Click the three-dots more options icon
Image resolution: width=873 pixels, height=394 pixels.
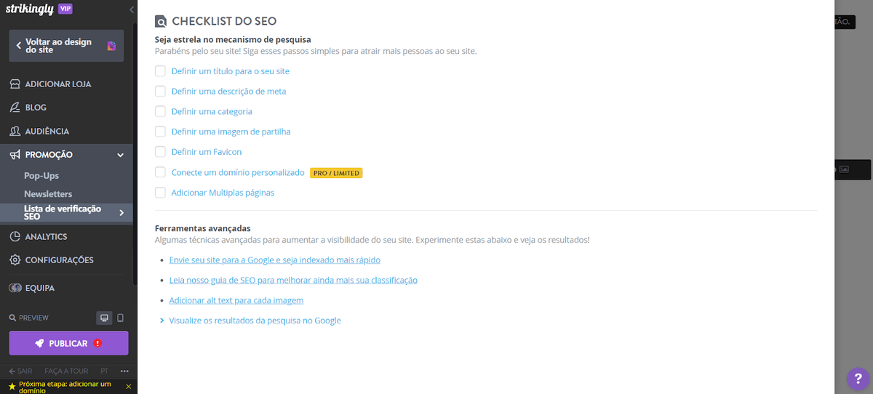coord(124,371)
